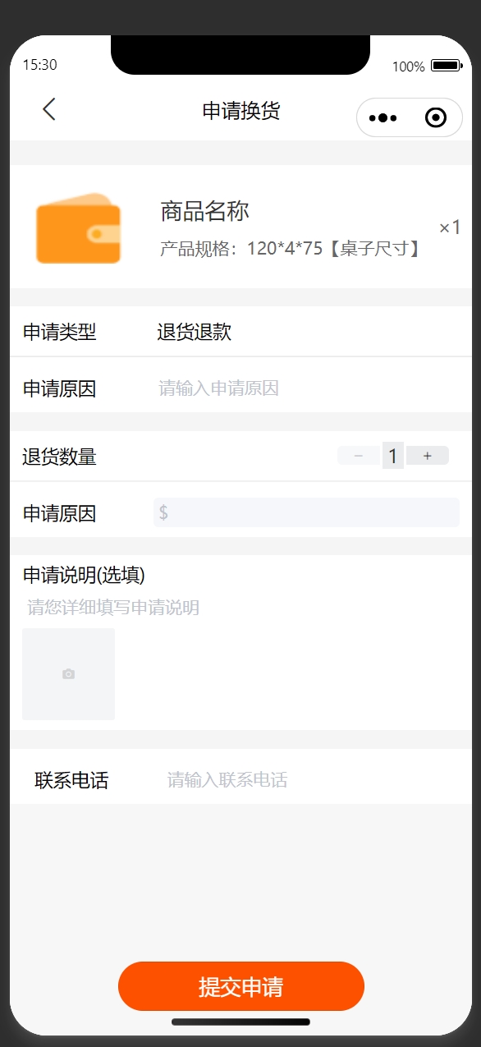Tap the 联系电话 label

(x=71, y=780)
